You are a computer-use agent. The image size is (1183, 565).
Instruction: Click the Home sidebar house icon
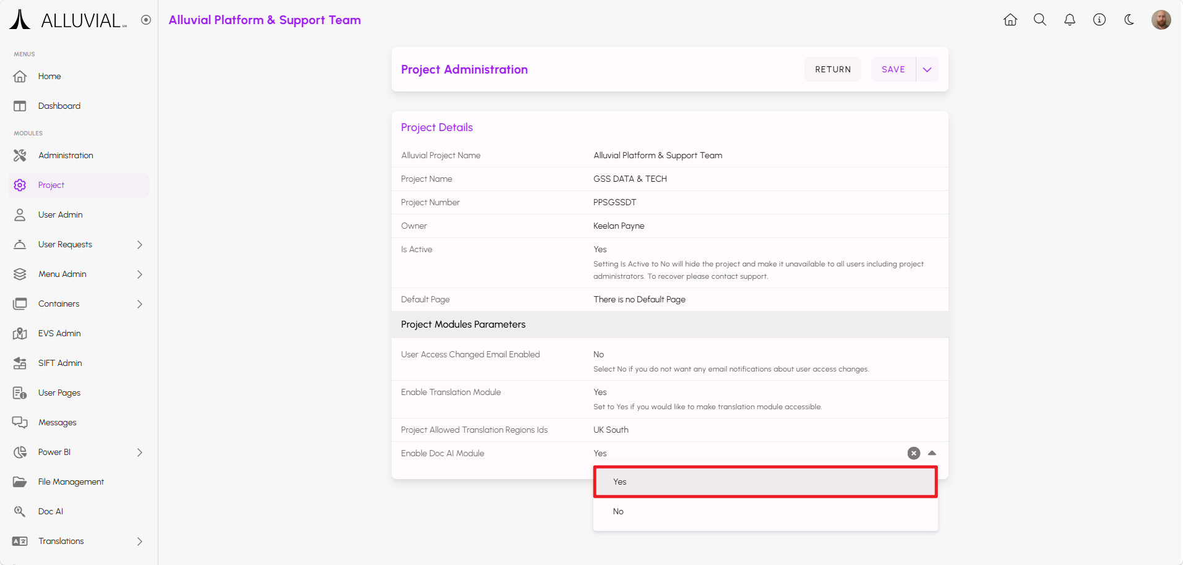[x=20, y=77]
